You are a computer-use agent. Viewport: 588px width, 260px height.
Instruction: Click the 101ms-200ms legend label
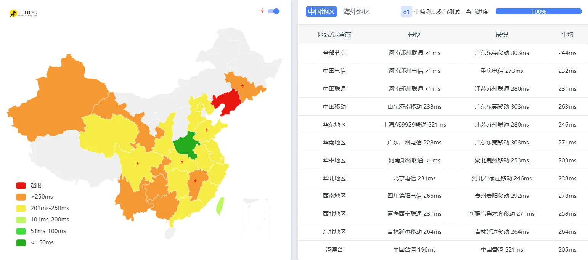coord(50,220)
